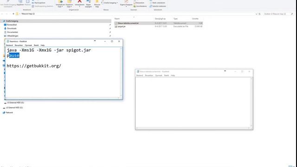297x167 pixels.
Task: Select the Nieuw tekstdocument.txt file
Action: click(159, 23)
